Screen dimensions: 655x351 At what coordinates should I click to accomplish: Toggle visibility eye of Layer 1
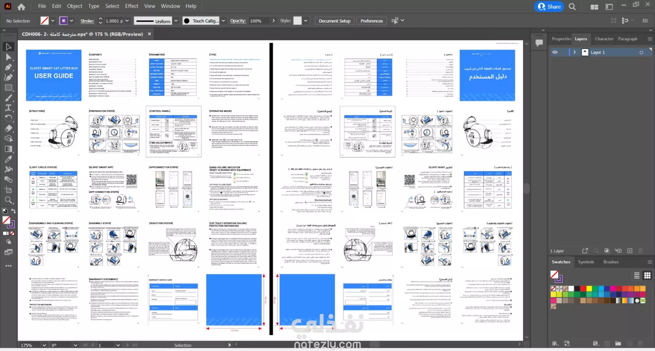click(x=555, y=52)
